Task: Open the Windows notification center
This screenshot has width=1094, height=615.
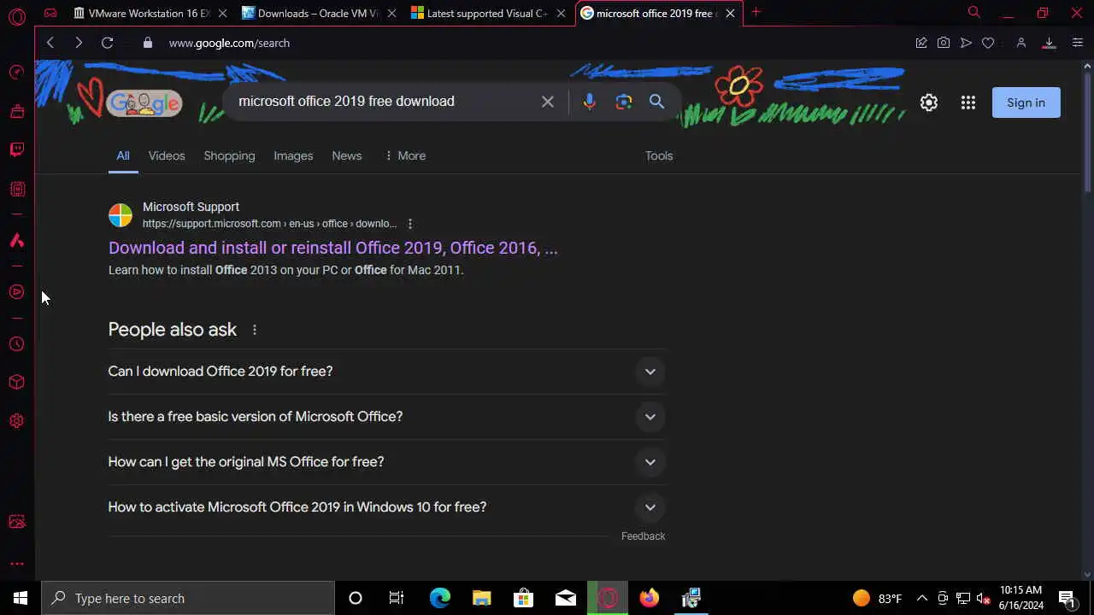Action: point(1067,598)
